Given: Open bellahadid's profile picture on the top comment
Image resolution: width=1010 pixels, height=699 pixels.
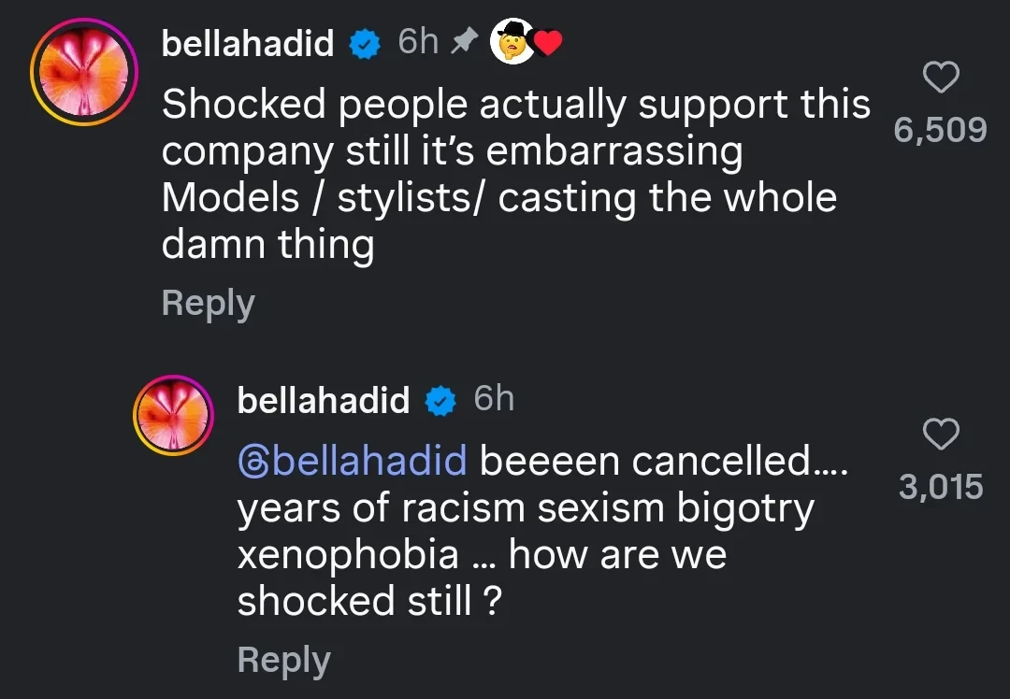Looking at the screenshot, I should coord(83,71).
